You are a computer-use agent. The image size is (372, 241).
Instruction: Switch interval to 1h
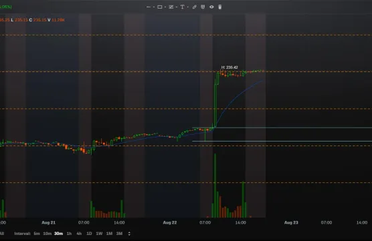[x=69, y=234]
